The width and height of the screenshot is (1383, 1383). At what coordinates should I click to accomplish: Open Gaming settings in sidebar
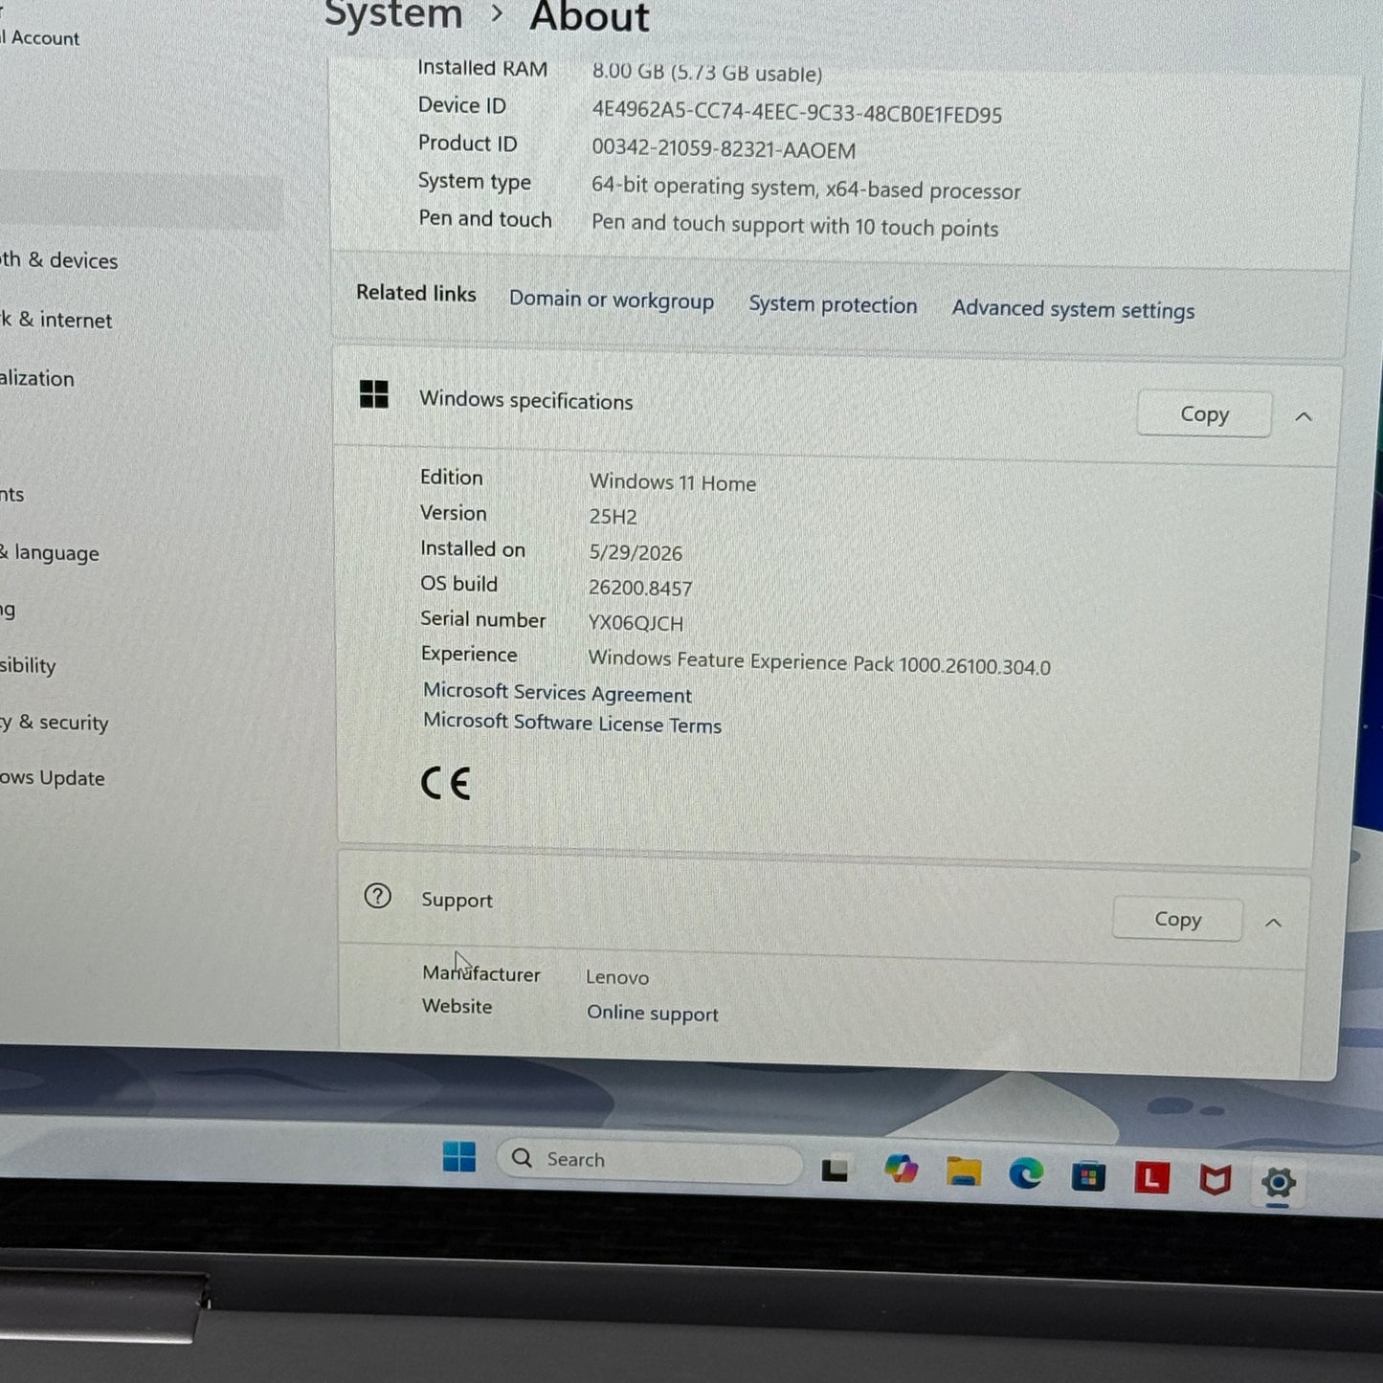coord(8,611)
